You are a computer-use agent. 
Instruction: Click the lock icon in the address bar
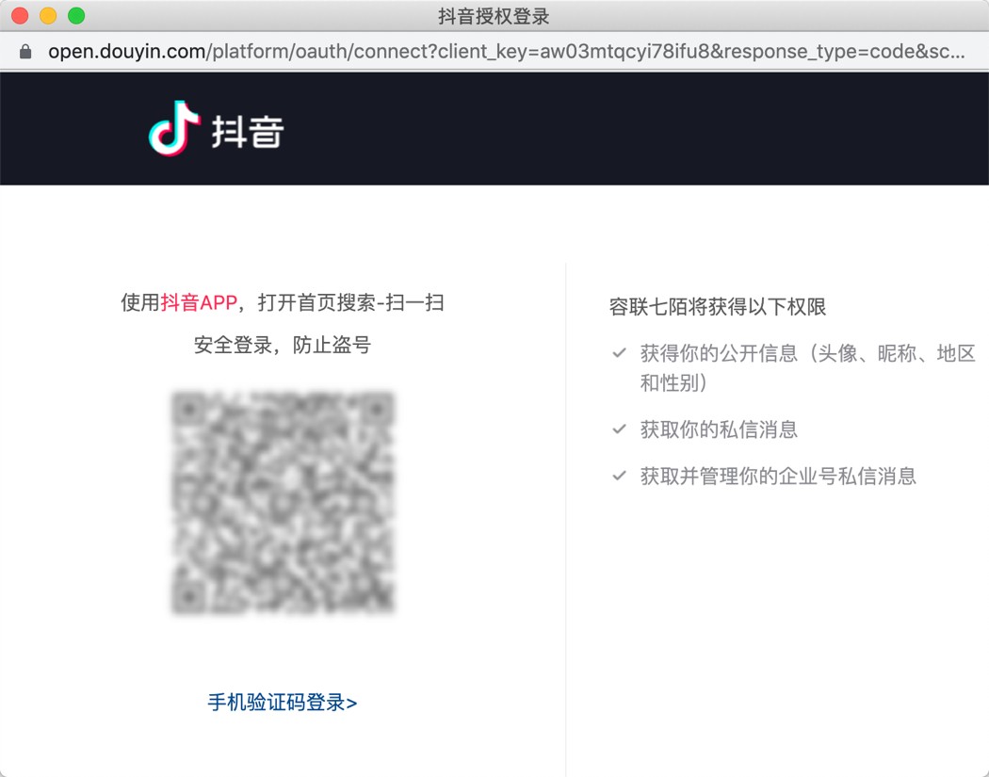pyautogui.click(x=25, y=51)
